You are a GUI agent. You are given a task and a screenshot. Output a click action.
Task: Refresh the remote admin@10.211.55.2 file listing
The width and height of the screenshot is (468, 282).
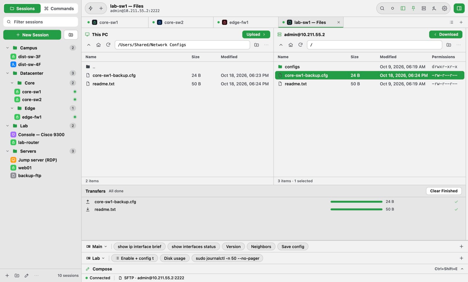click(x=300, y=45)
